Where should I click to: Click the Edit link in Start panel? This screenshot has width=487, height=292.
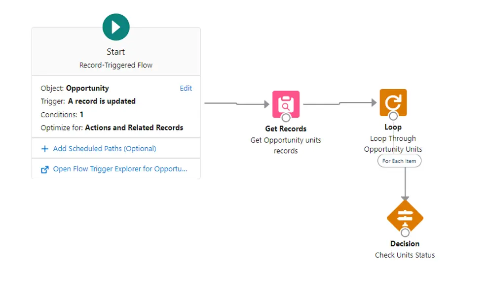pos(186,89)
